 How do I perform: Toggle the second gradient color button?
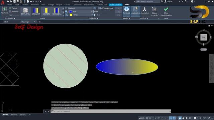pos(66,15)
